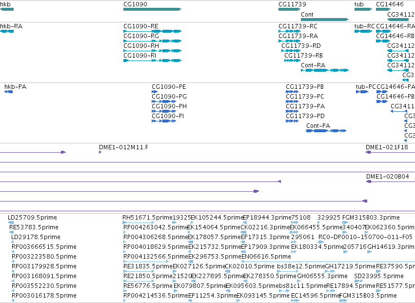Click the CG11739-RA transcript label
415x303 pixels.
298,36
